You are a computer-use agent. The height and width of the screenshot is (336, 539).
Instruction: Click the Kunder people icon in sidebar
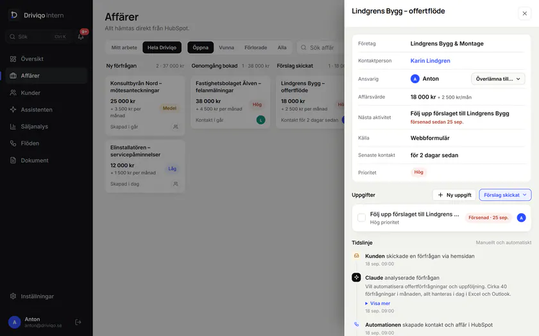click(x=13, y=93)
